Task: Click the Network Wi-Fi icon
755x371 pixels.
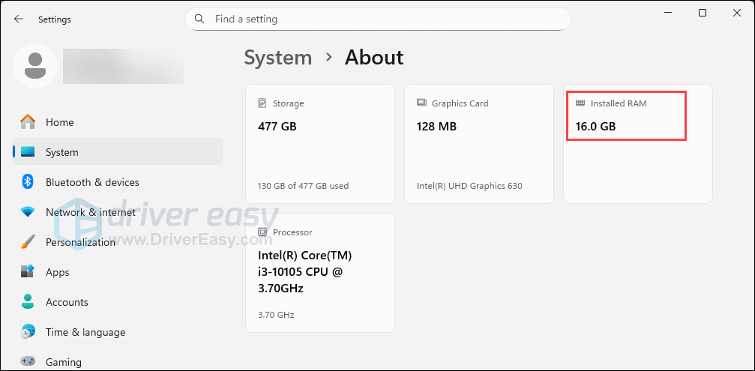Action: [x=28, y=212]
